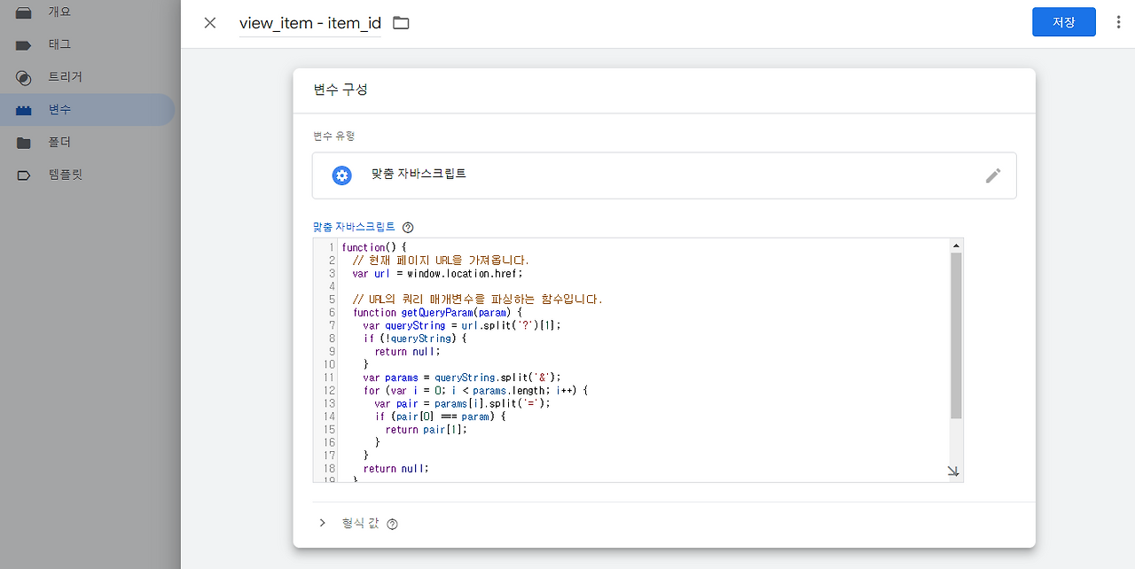Image resolution: width=1135 pixels, height=569 pixels.
Task: Close the variable editor with the X
Action: [x=209, y=23]
